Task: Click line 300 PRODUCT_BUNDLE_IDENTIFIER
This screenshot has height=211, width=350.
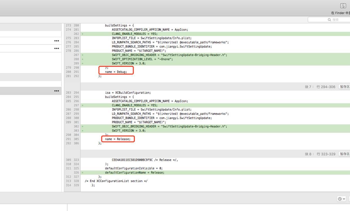Action: [x=162, y=118]
